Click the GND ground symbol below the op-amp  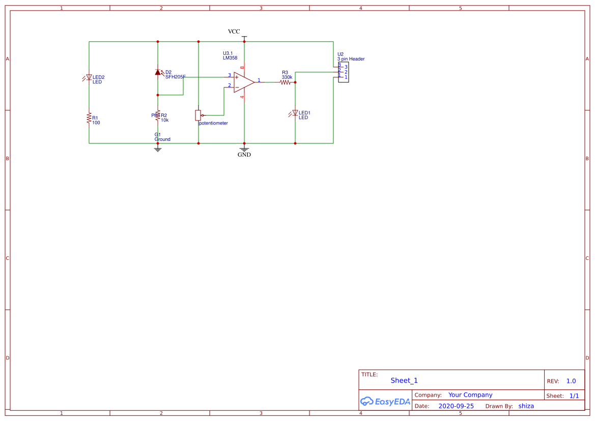[244, 149]
